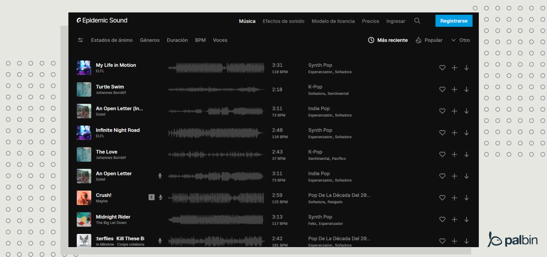Image resolution: width=547 pixels, height=257 pixels.
Task: Open K-Pop genre on The Love row
Action: (315, 152)
